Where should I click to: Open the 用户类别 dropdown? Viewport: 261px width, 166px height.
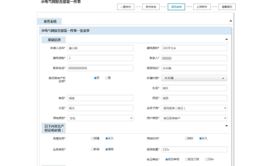[194, 118]
